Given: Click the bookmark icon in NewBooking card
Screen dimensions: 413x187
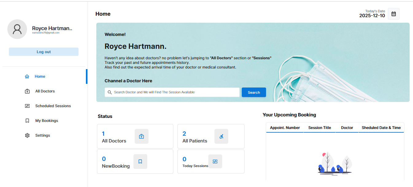Looking at the screenshot, I should tap(140, 162).
